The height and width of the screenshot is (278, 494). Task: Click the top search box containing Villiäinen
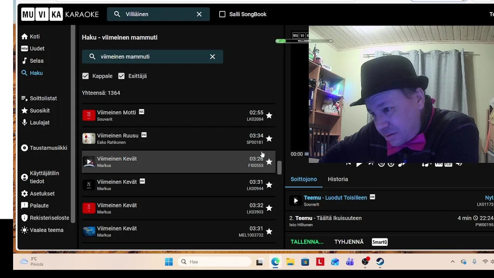pyautogui.click(x=158, y=14)
